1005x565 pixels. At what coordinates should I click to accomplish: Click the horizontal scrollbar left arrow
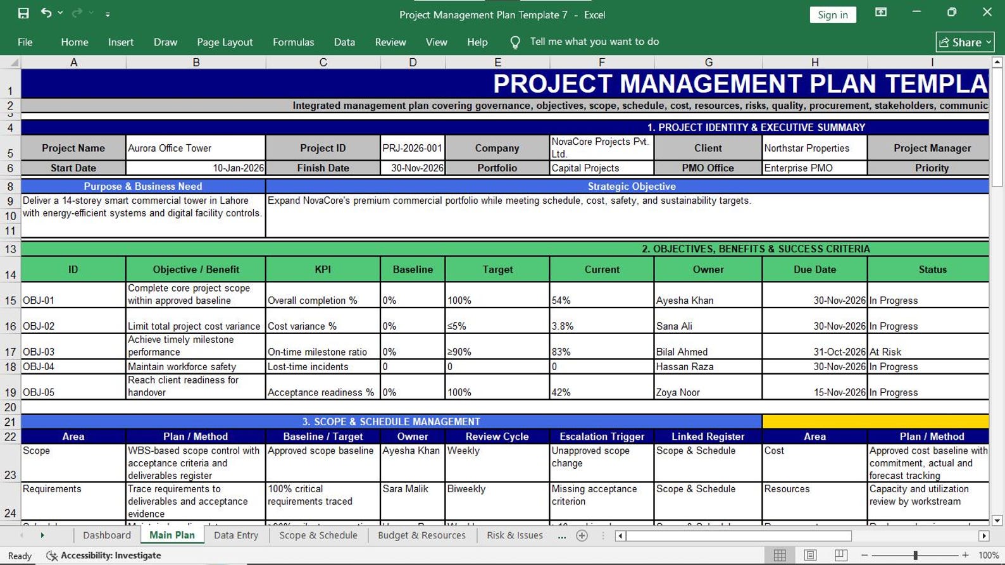click(620, 536)
